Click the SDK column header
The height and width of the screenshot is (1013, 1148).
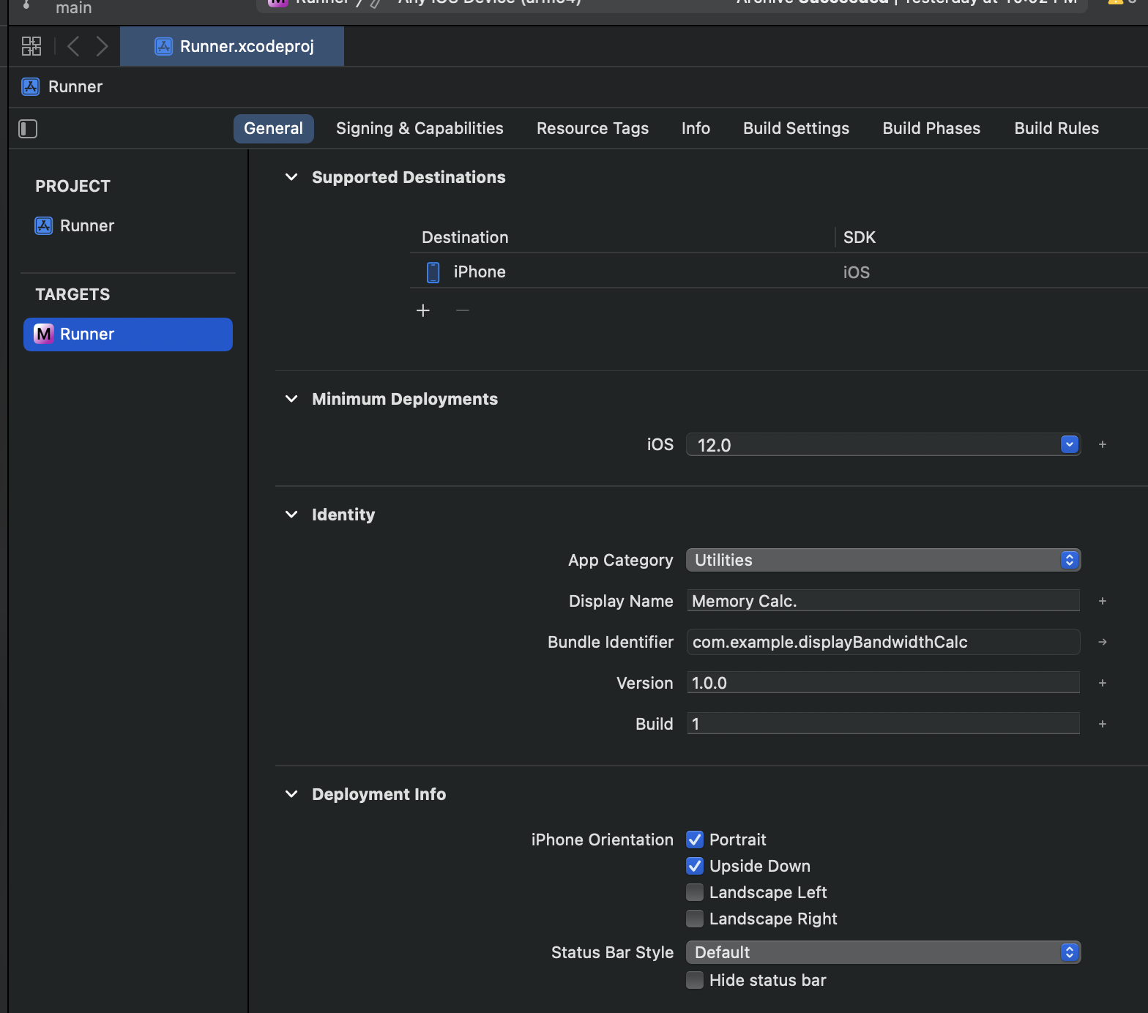coord(860,237)
